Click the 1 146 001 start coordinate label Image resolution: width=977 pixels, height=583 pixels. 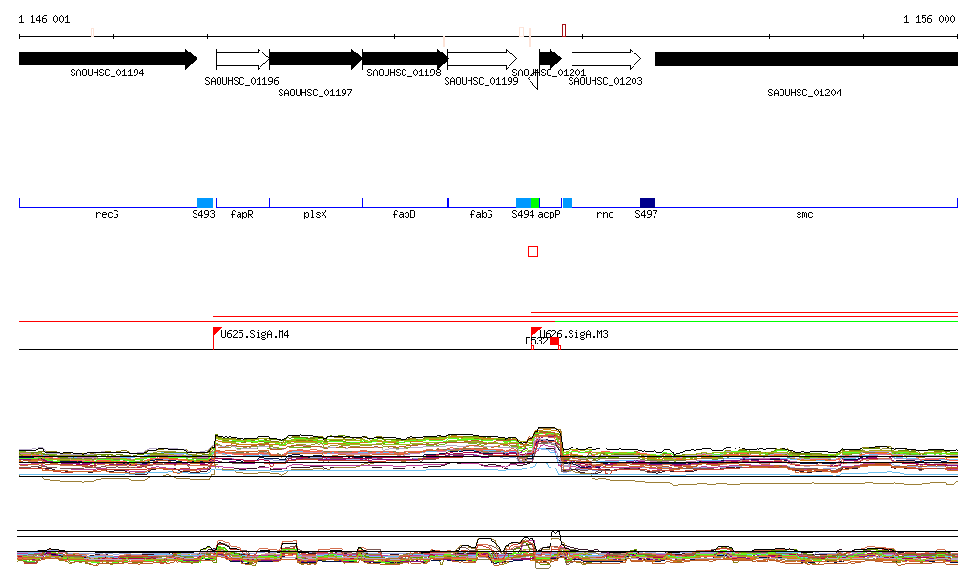pos(44,19)
